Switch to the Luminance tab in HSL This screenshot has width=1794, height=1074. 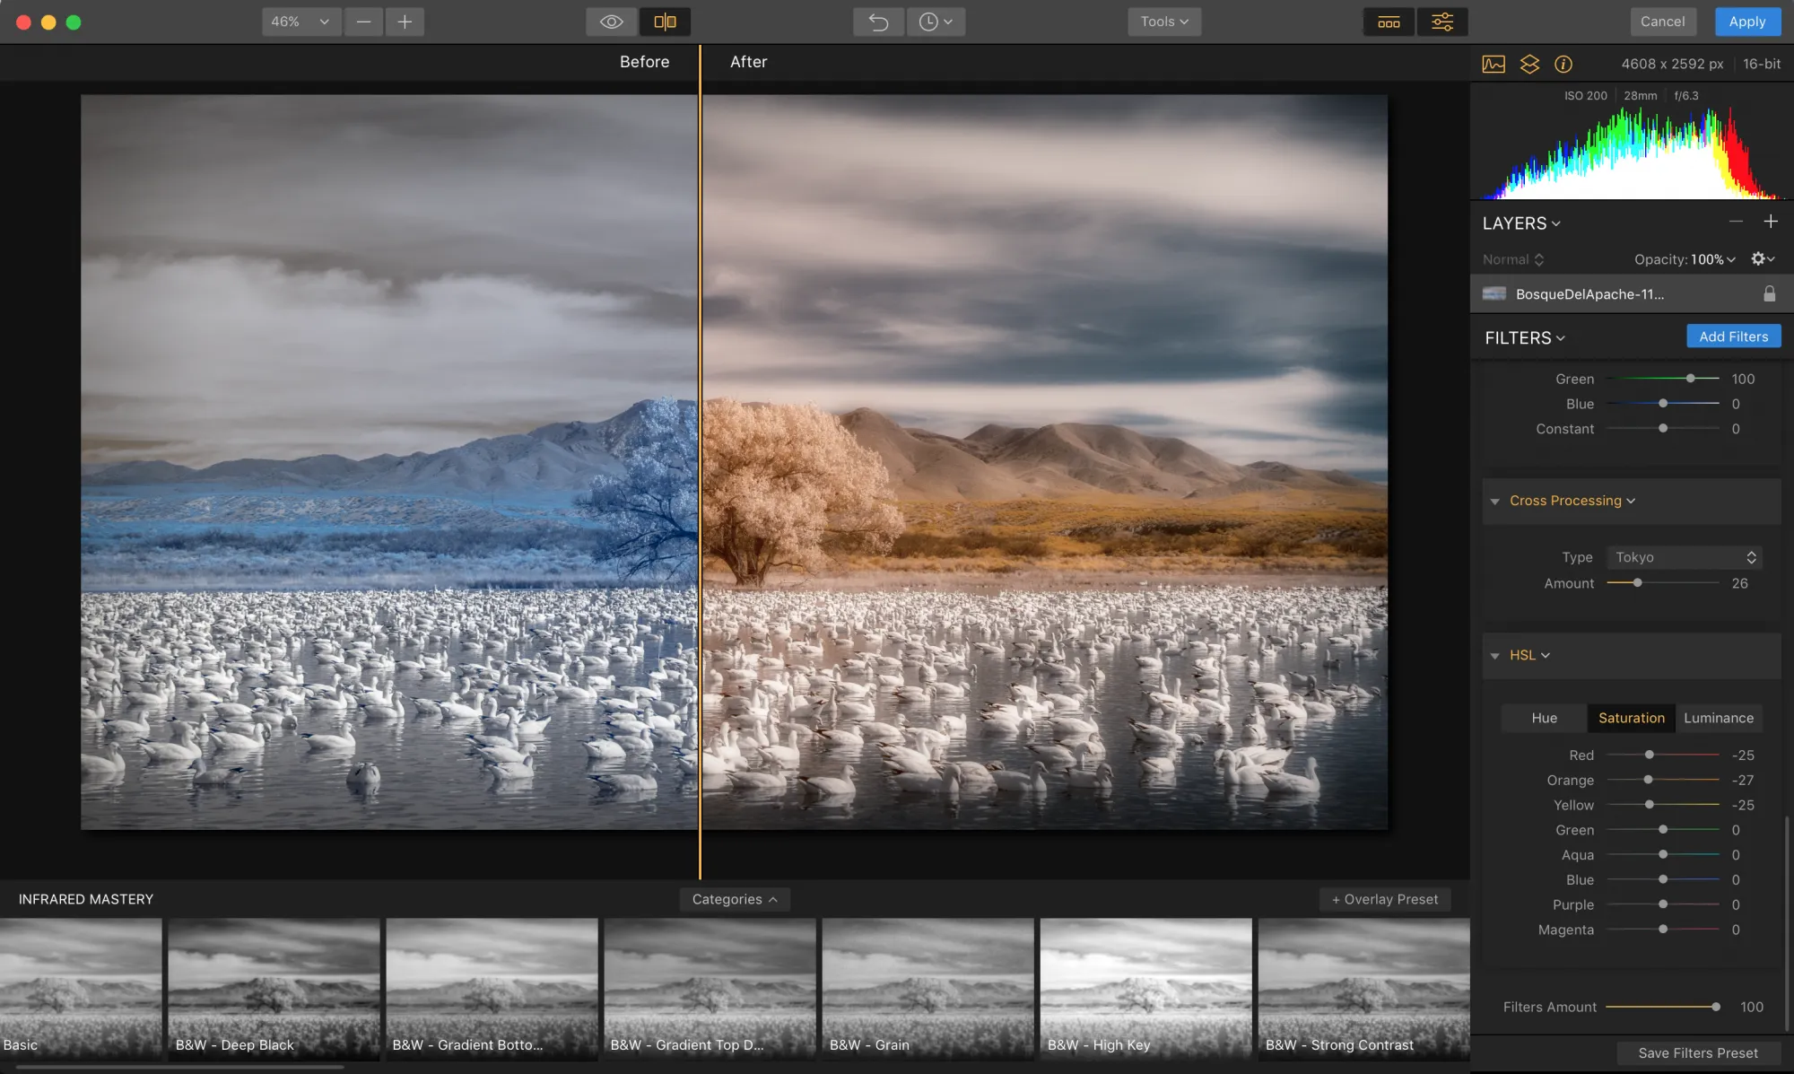click(x=1718, y=718)
